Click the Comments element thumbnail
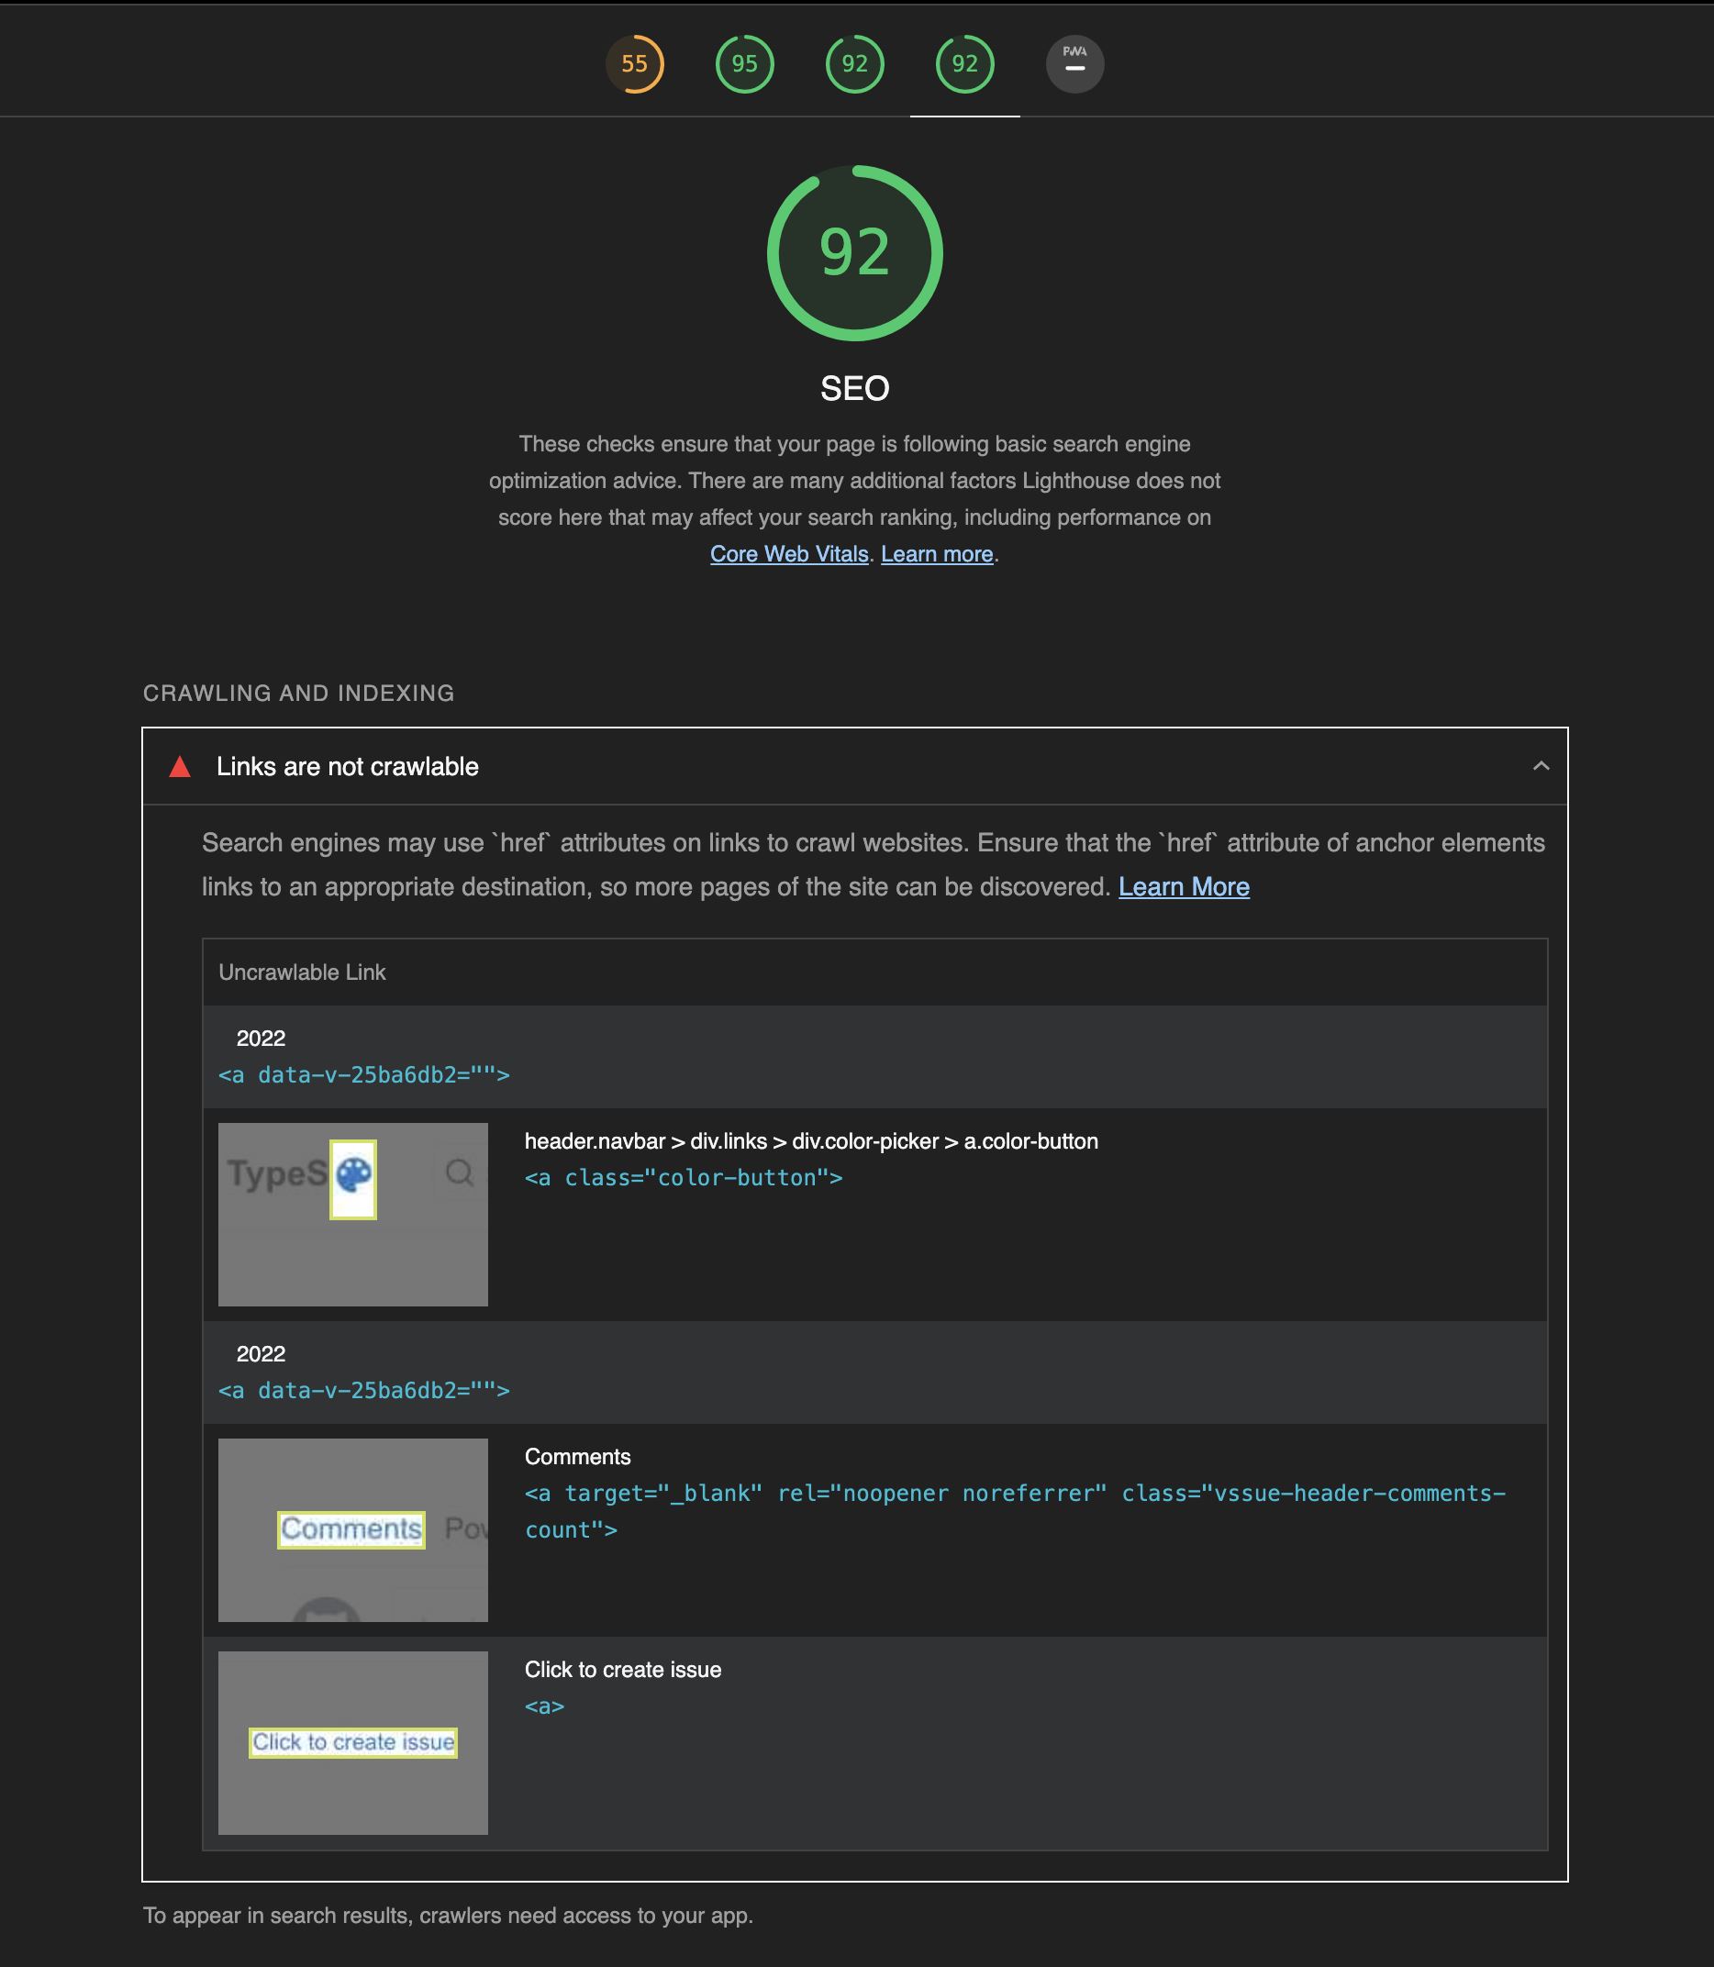The image size is (1714, 1967). pyautogui.click(x=351, y=1529)
